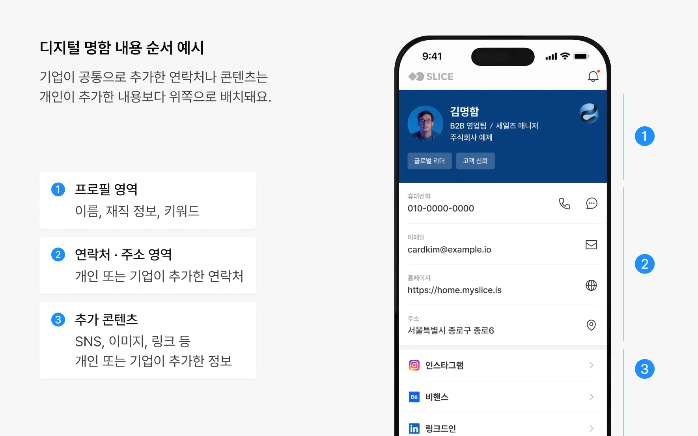Select the 고객 신뢰 keyword tag
Screen dimensions: 698x436
point(475,161)
